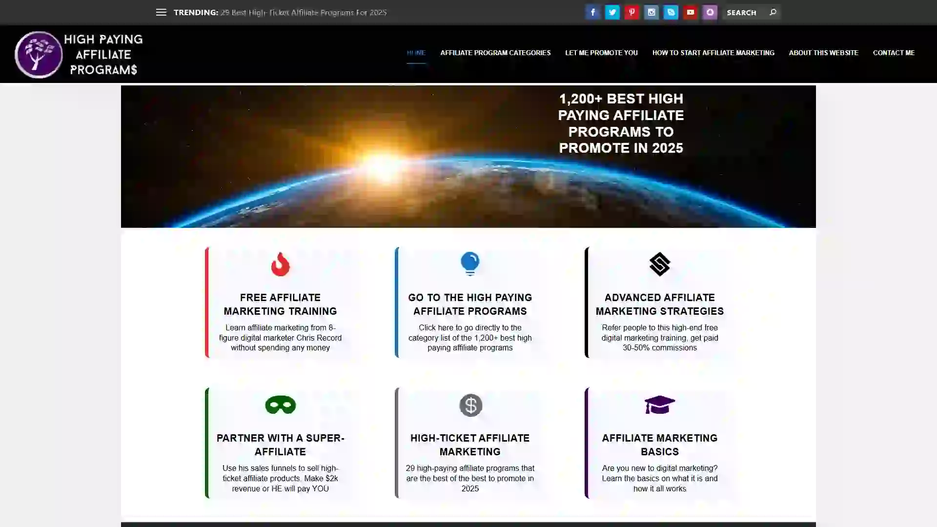Open the Pinterest icon link
Viewport: 937px width, 527px height.
(x=631, y=12)
